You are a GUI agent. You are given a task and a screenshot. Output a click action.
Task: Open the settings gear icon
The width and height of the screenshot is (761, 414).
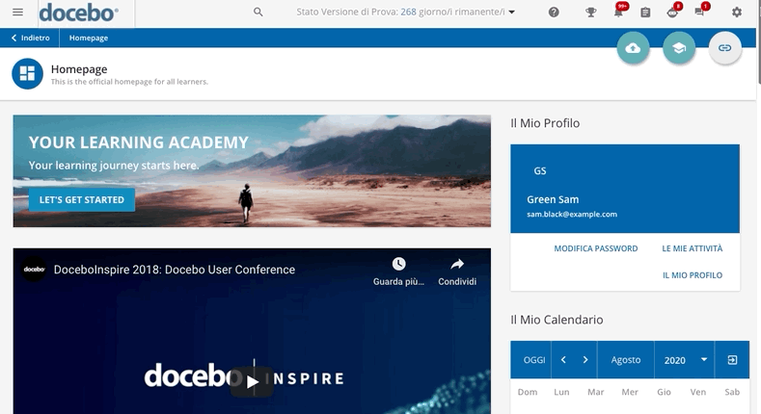[x=737, y=13]
